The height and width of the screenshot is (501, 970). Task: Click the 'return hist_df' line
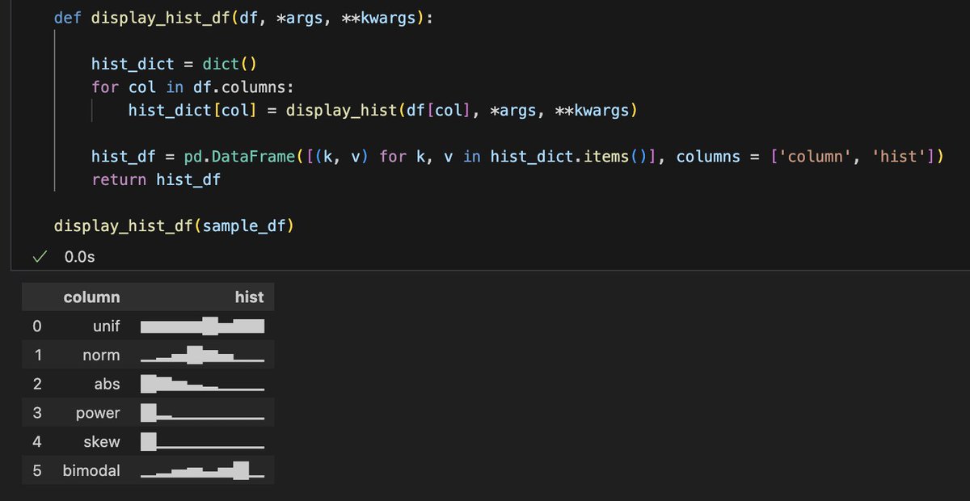tap(156, 179)
